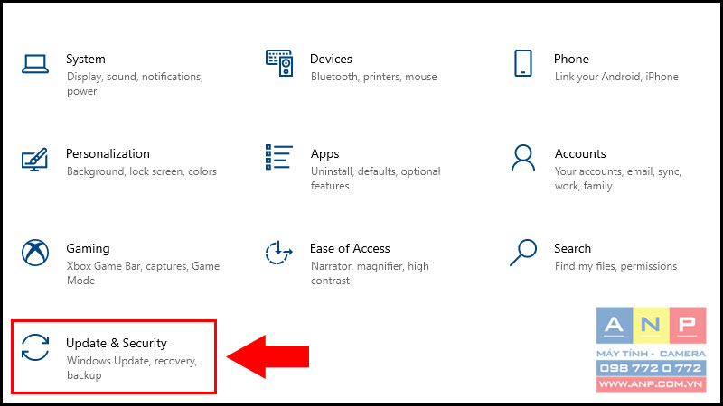The height and width of the screenshot is (406, 723).
Task: Click the Update & Security heading
Action: [117, 344]
